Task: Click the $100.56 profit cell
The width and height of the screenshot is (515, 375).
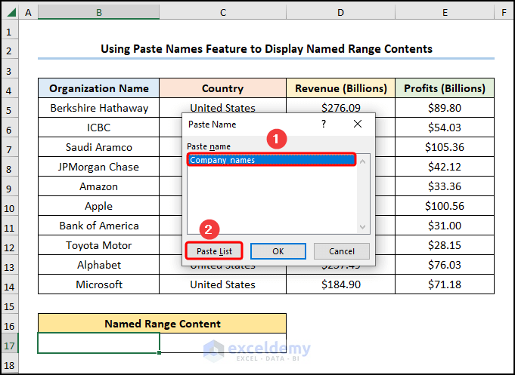Action: (445, 206)
